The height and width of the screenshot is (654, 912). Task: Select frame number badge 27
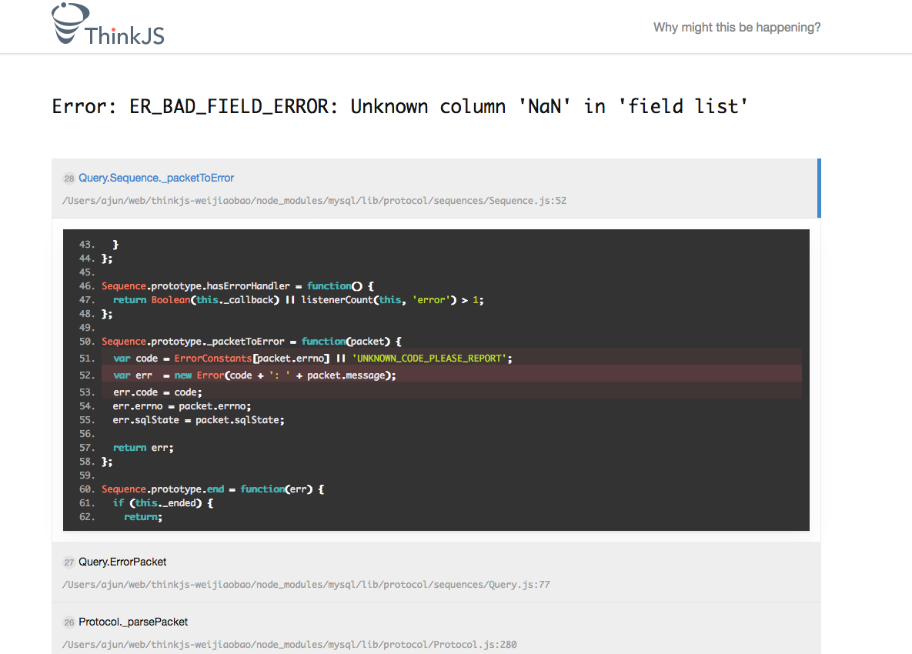point(69,562)
